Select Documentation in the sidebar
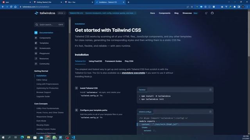The image size is (250, 140). (x=44, y=33)
